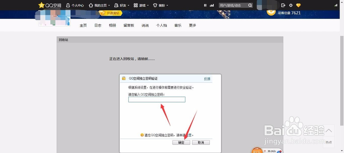Screen dimensions: 344x153
Task: Click the 访客总量 7621 counter
Action: tap(289, 13)
